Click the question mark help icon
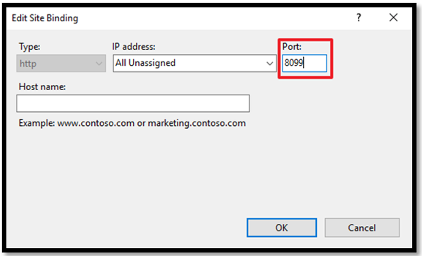 pyautogui.click(x=358, y=18)
